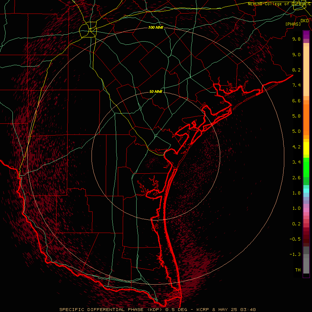Click the "7.4" scale value
This screenshot has height=312, width=312.
(296, 85)
